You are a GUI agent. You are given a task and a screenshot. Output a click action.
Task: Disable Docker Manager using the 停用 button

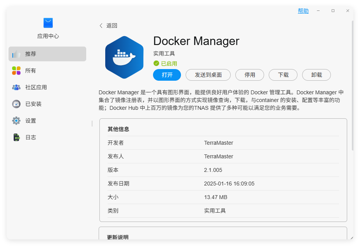pyautogui.click(x=249, y=75)
